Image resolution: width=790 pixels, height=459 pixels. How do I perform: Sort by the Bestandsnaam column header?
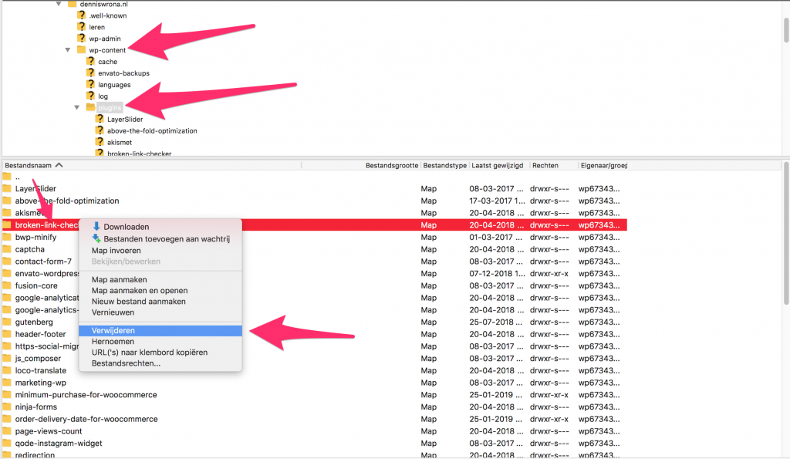click(x=31, y=165)
